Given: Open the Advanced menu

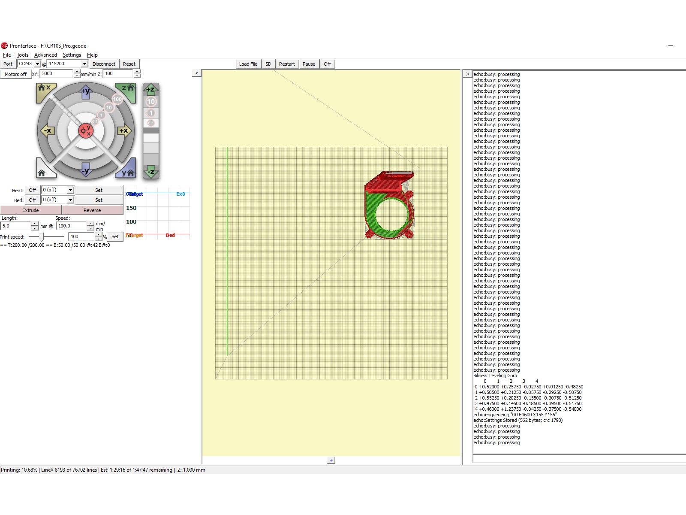Looking at the screenshot, I should coord(45,55).
